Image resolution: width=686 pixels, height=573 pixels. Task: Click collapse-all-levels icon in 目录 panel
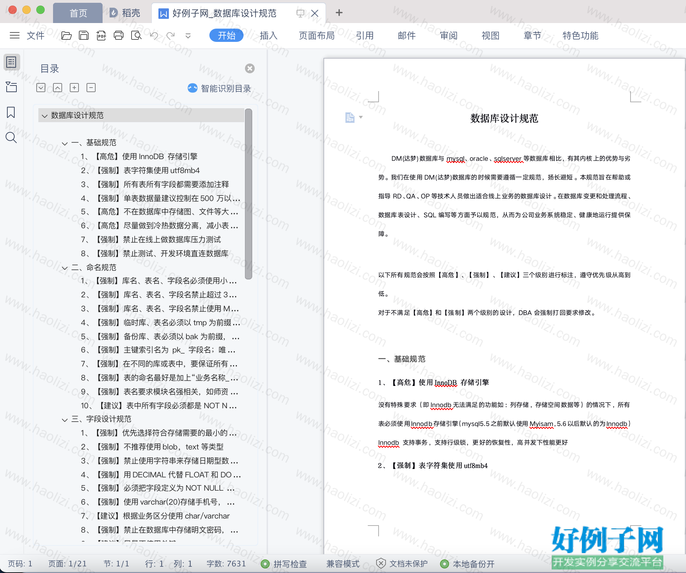click(58, 88)
